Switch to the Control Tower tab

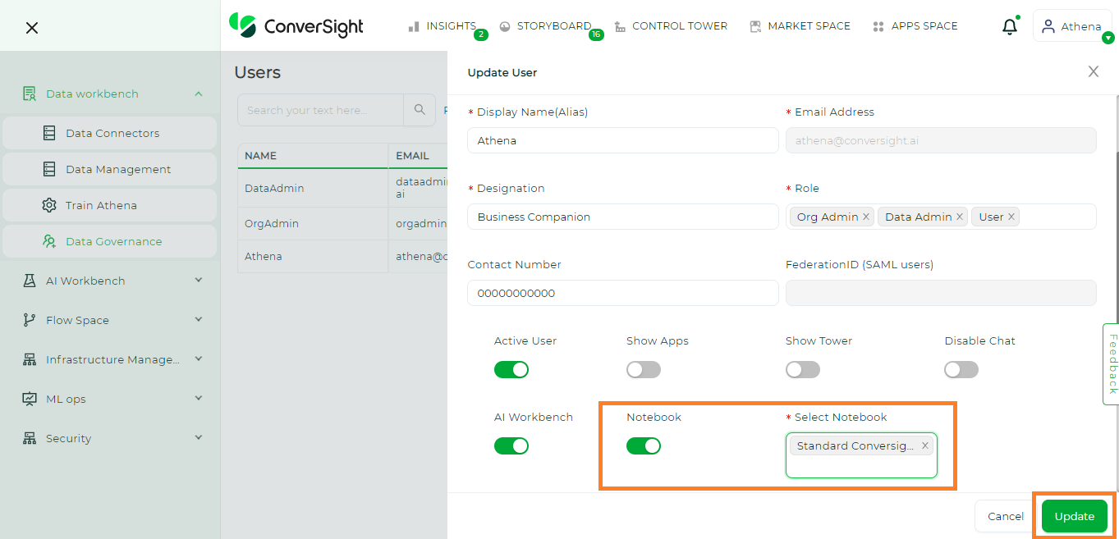point(680,25)
